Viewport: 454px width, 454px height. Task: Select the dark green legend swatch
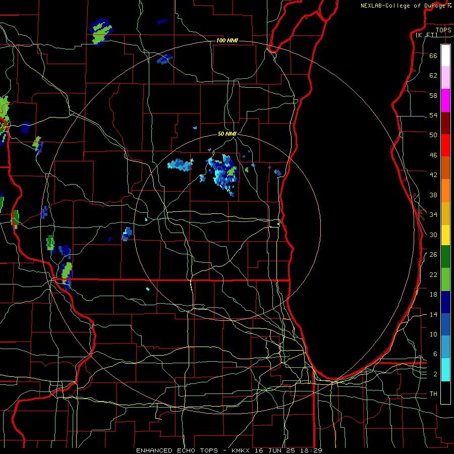pyautogui.click(x=445, y=257)
